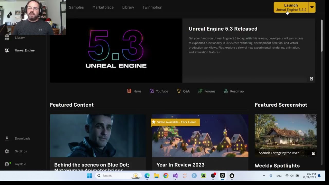Viewport: 329px width, 185px height.
Task: Open the Roadmap link
Action: [237, 91]
